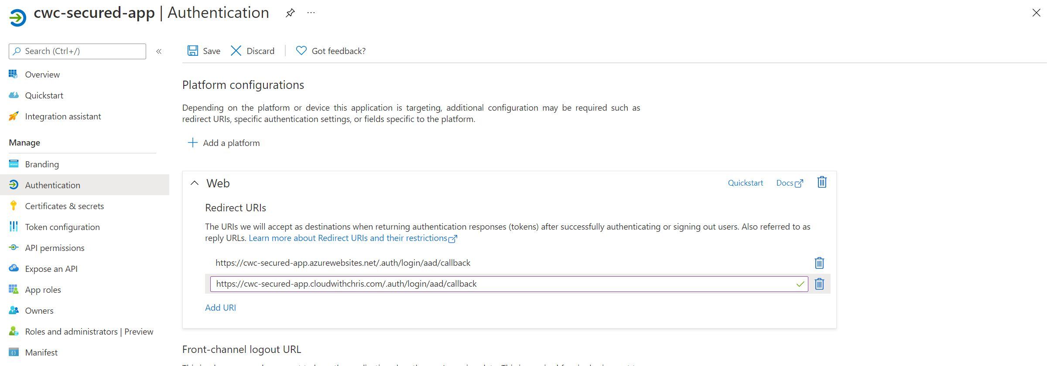Delete the cloudwithchris.com redirect URI
Viewport: 1050px width, 366px height.
[819, 284]
